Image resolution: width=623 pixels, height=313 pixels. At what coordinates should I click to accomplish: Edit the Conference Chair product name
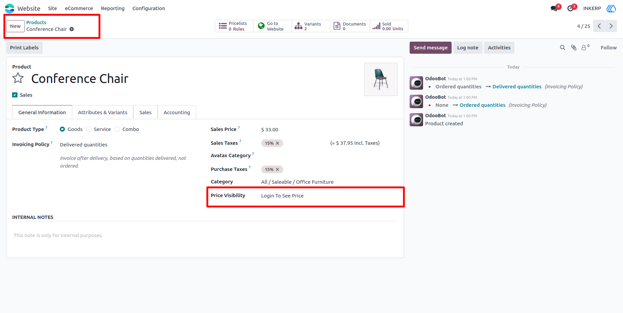pyautogui.click(x=80, y=79)
